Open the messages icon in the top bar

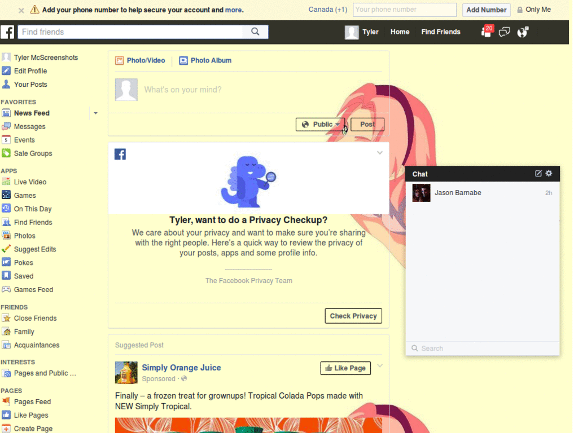click(x=504, y=32)
